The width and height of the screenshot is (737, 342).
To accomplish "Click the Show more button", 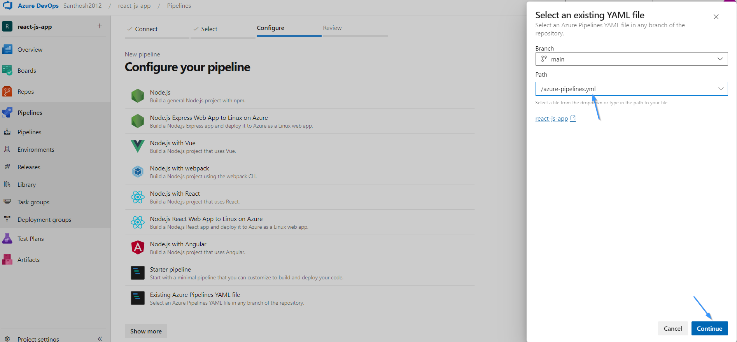I will pos(146,331).
